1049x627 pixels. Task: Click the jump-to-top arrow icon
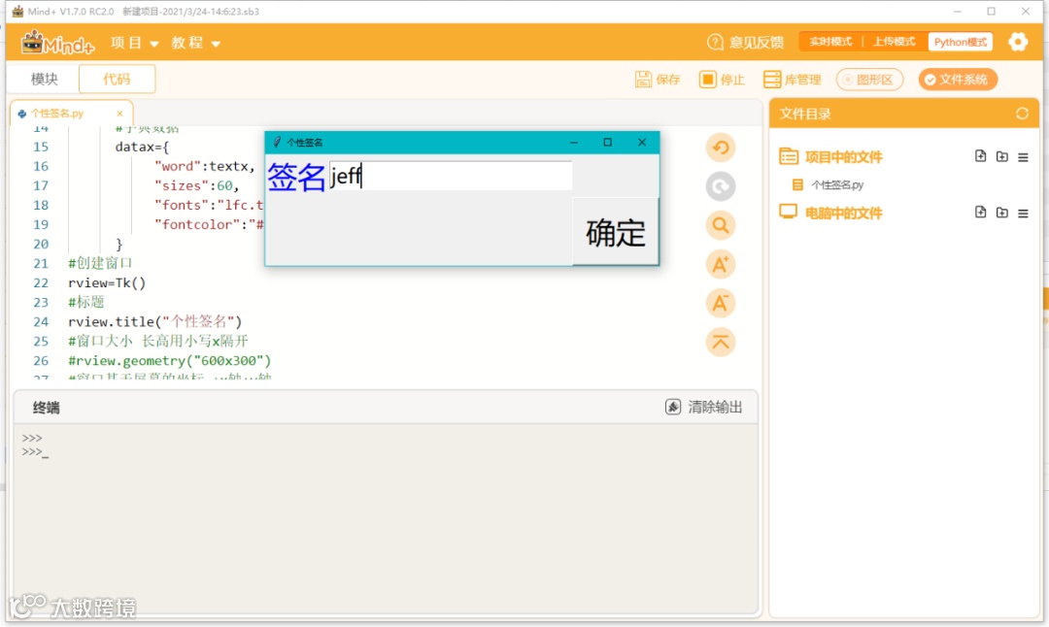coord(721,343)
